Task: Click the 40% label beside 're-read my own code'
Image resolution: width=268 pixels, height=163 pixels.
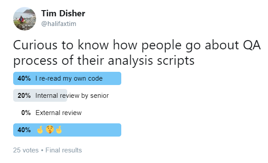Action: click(24, 78)
